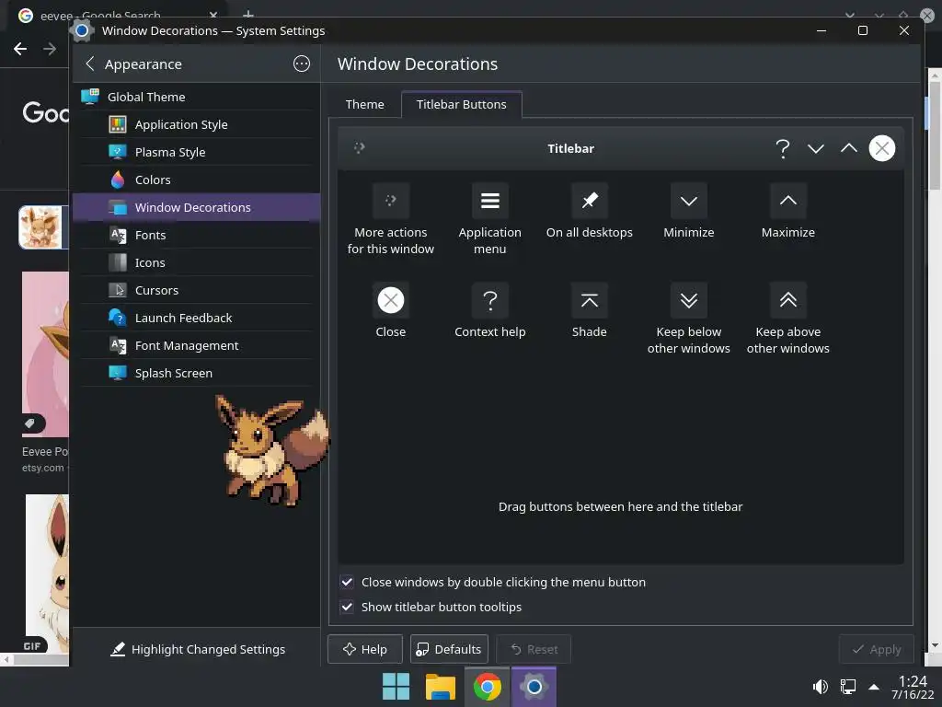
Task: Click the dotted menu icon in Titlebar preview
Action: [359, 148]
